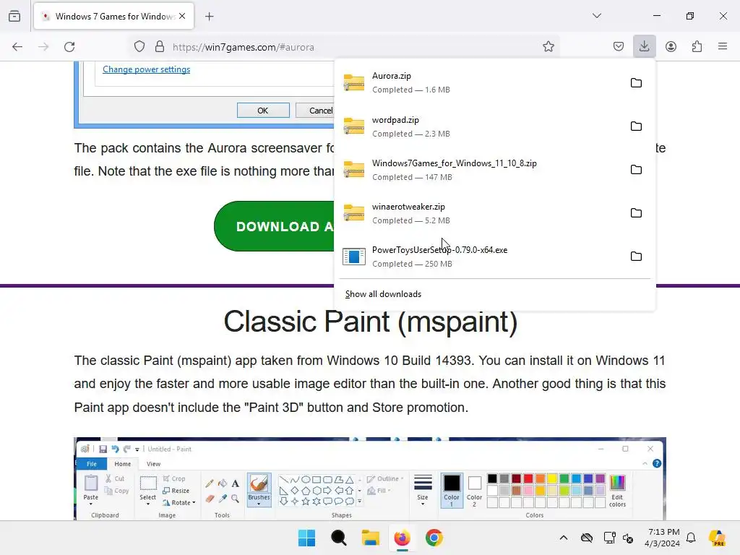Viewport: 740px width, 555px height.
Task: Click Show all downloads
Action: coord(383,294)
